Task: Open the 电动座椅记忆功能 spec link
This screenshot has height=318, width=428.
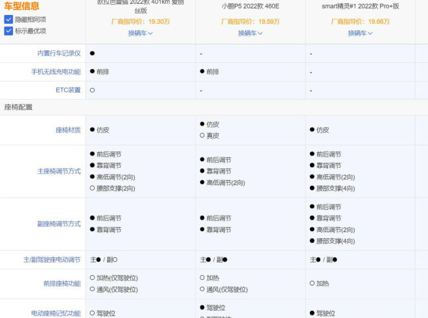Action: [x=56, y=313]
